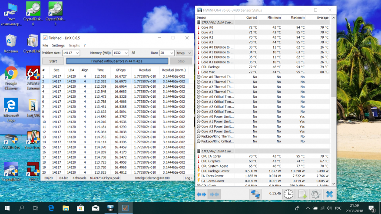Screen dimensions: 381x214
Task: Open LinX help ? menu
Action: pos(85,45)
